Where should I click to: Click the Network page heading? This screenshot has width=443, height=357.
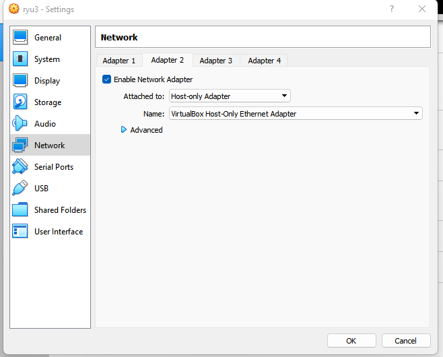click(119, 37)
